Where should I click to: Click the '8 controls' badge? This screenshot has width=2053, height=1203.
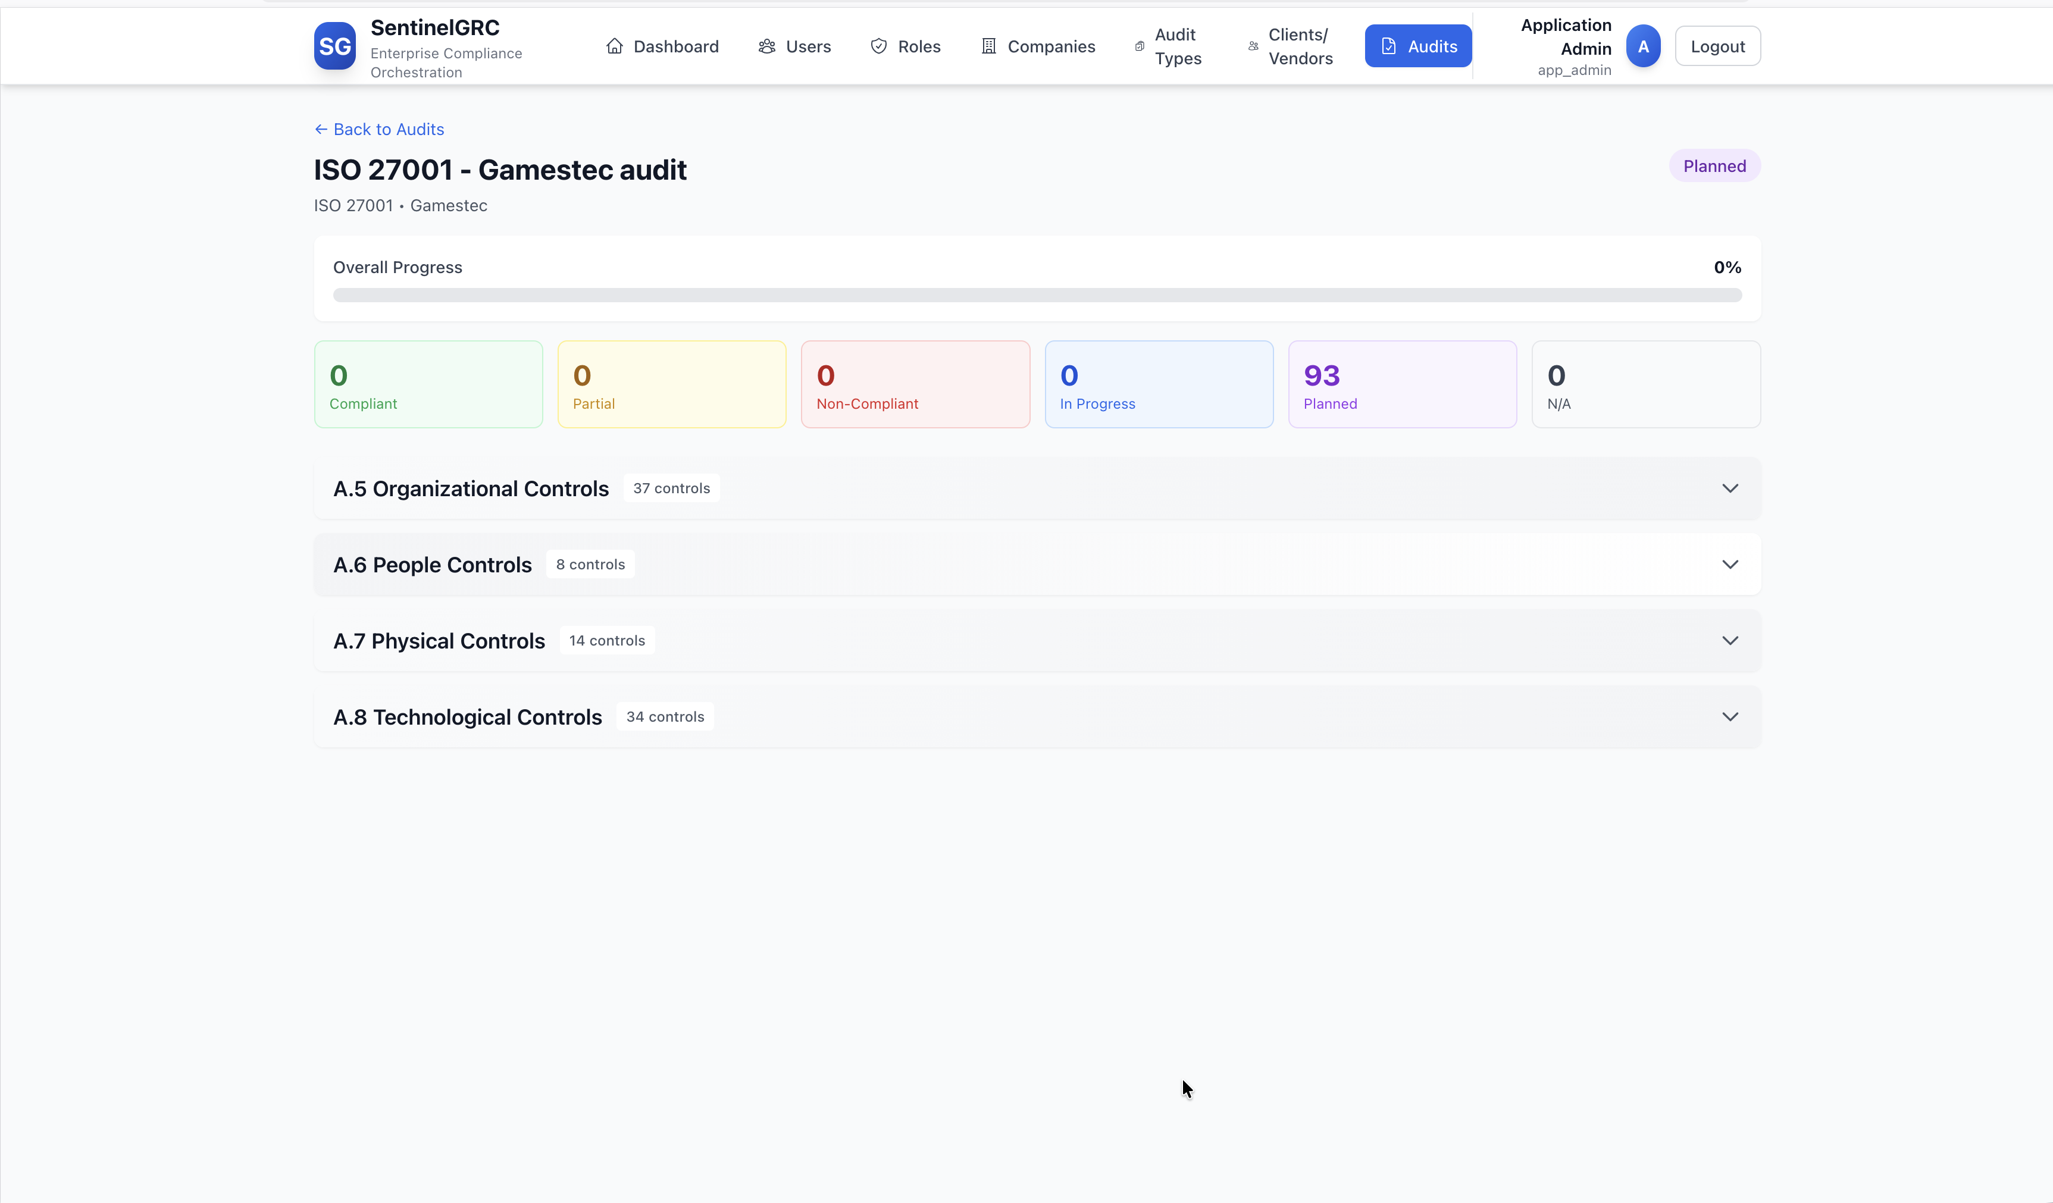[591, 565]
